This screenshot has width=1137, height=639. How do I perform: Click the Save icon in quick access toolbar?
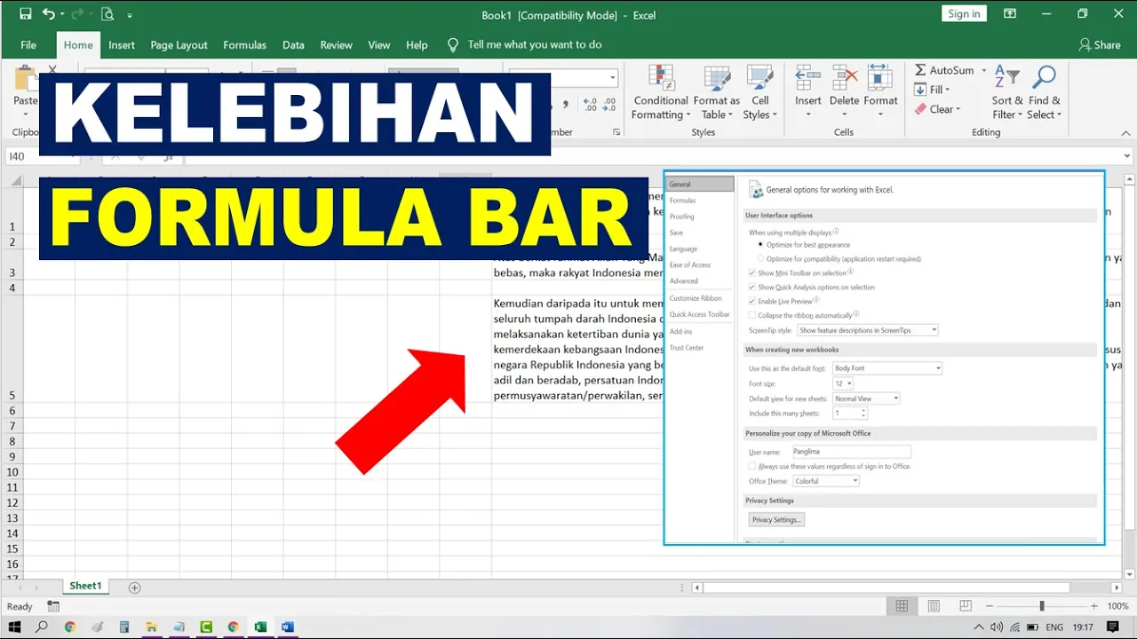click(x=25, y=14)
